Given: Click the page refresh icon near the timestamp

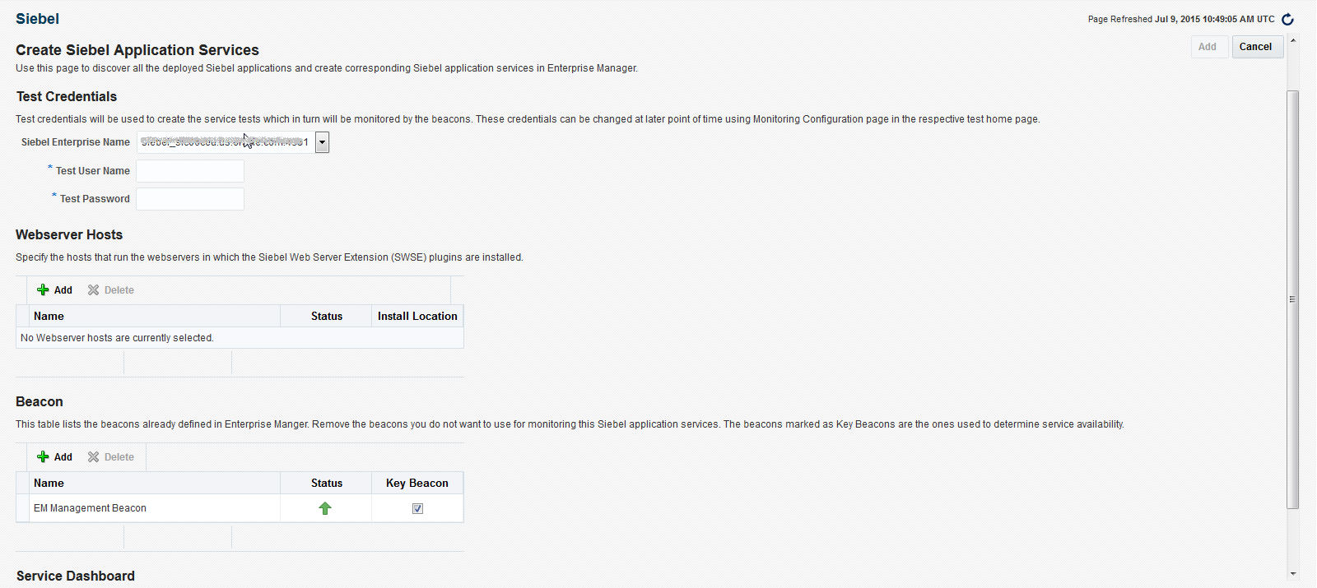Looking at the screenshot, I should [x=1287, y=19].
